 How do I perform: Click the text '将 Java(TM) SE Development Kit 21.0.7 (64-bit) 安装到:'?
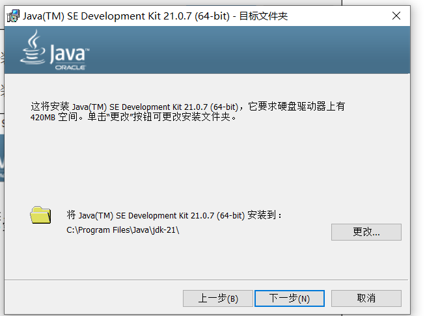(174, 215)
